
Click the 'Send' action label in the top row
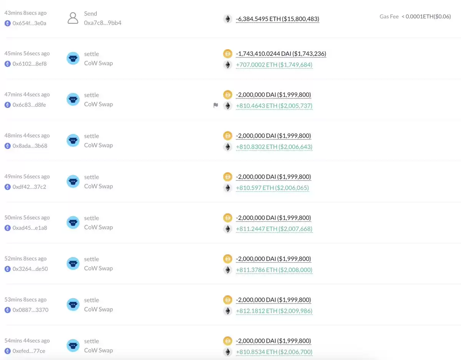pos(91,13)
